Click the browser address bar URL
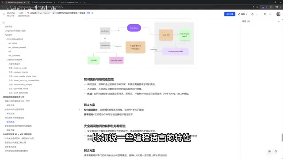The image size is (283, 159). point(40,7)
